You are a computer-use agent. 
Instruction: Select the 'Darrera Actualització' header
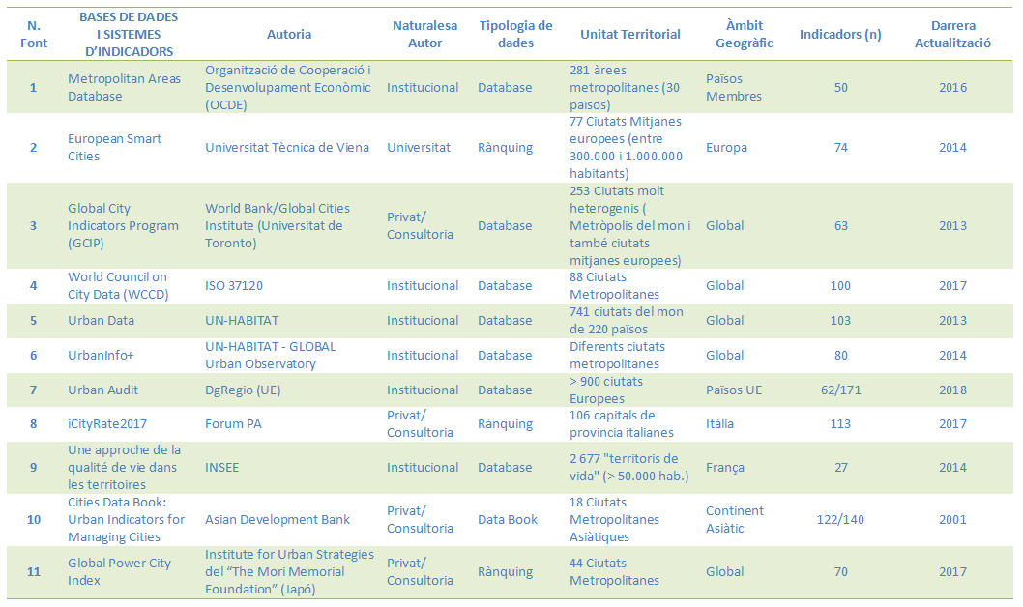point(952,35)
